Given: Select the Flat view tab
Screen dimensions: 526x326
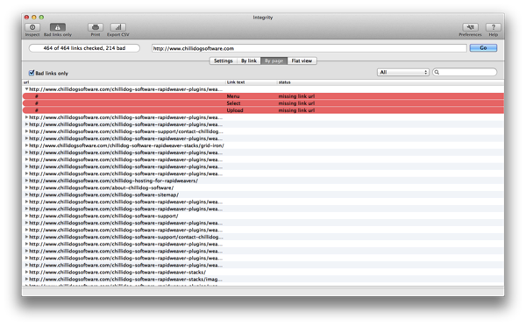Looking at the screenshot, I should pos(302,60).
